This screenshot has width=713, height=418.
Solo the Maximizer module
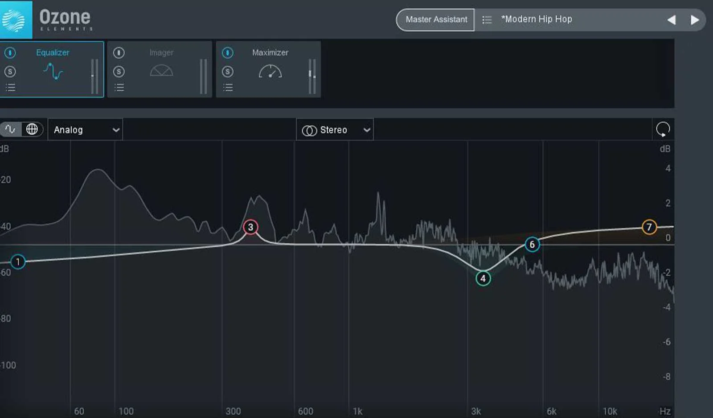click(228, 71)
